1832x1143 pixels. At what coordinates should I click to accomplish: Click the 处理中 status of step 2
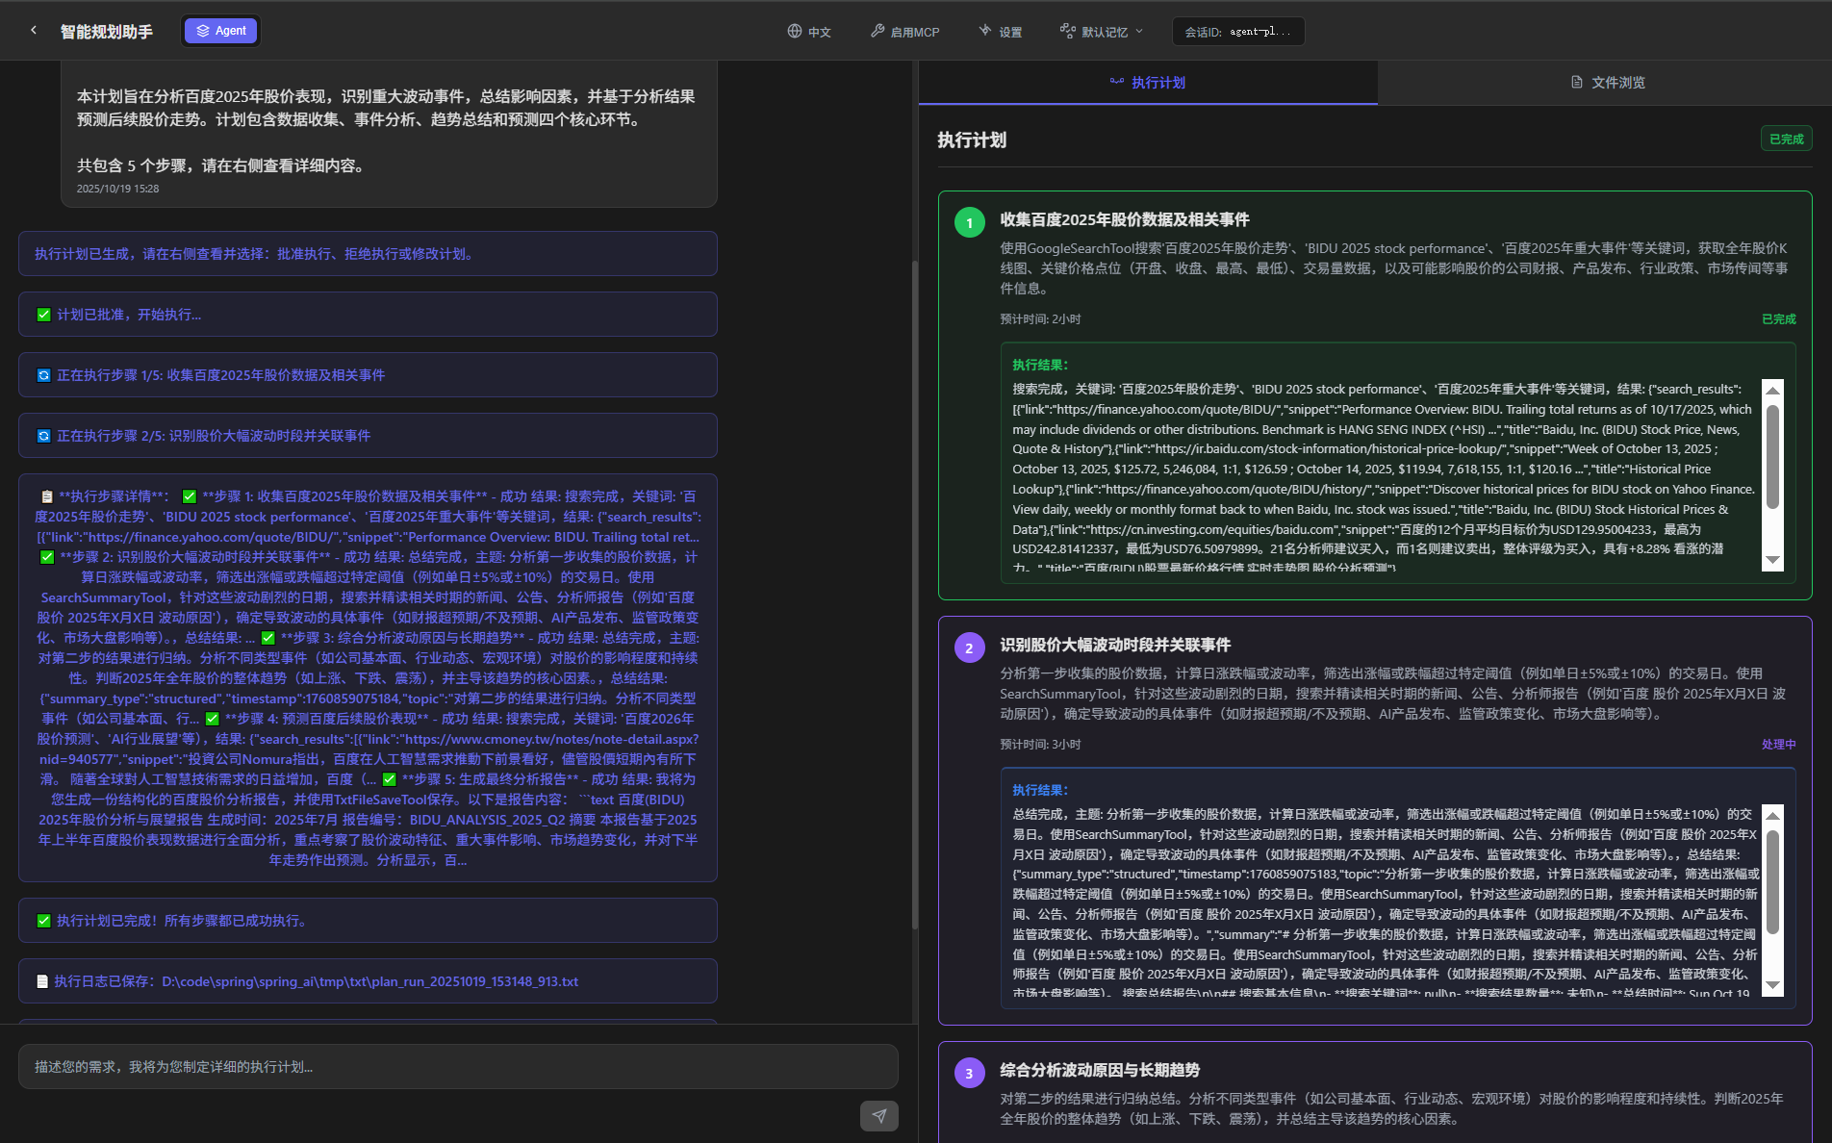1778,745
